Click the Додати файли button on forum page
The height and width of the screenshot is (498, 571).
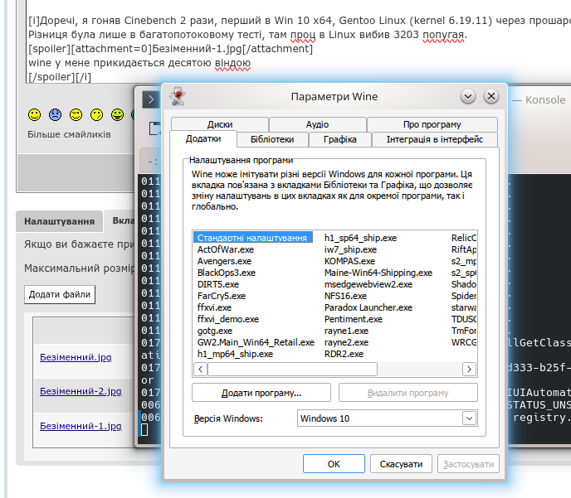pyautogui.click(x=60, y=294)
